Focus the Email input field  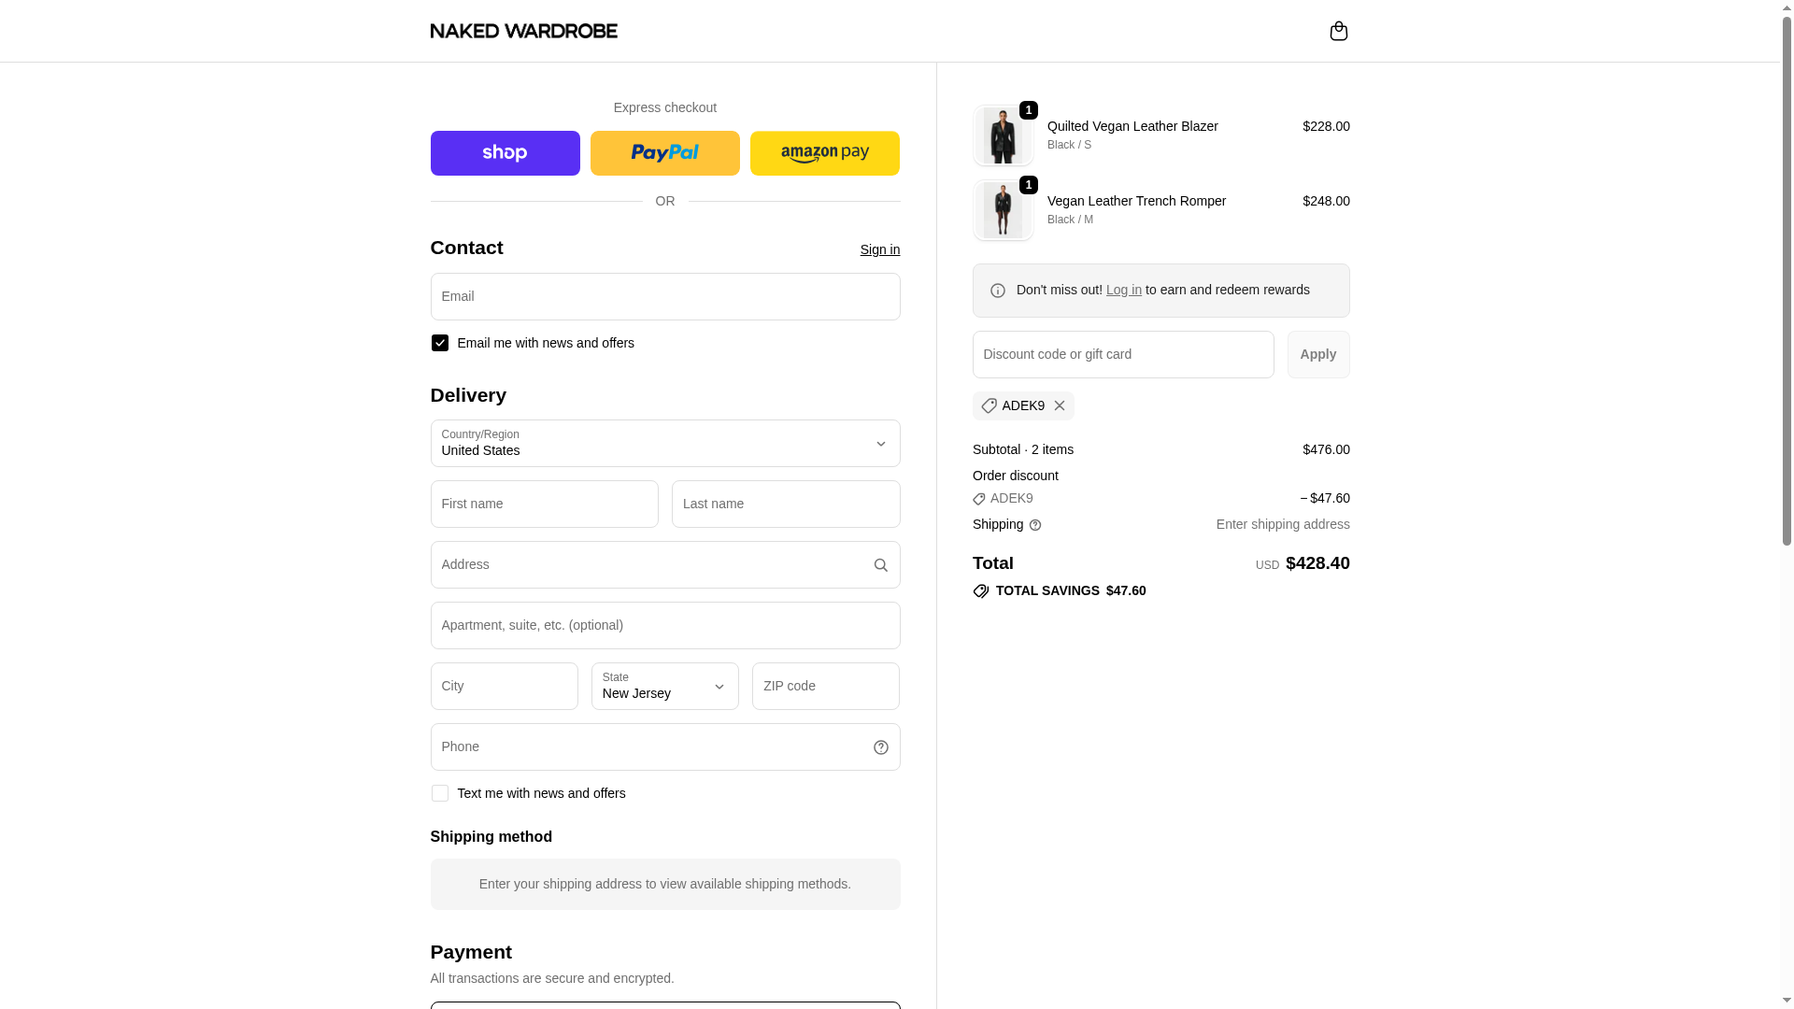pos(664,297)
